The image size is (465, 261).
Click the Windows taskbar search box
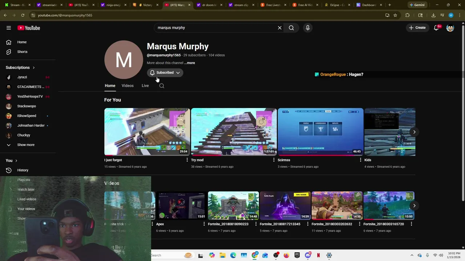click(x=172, y=255)
